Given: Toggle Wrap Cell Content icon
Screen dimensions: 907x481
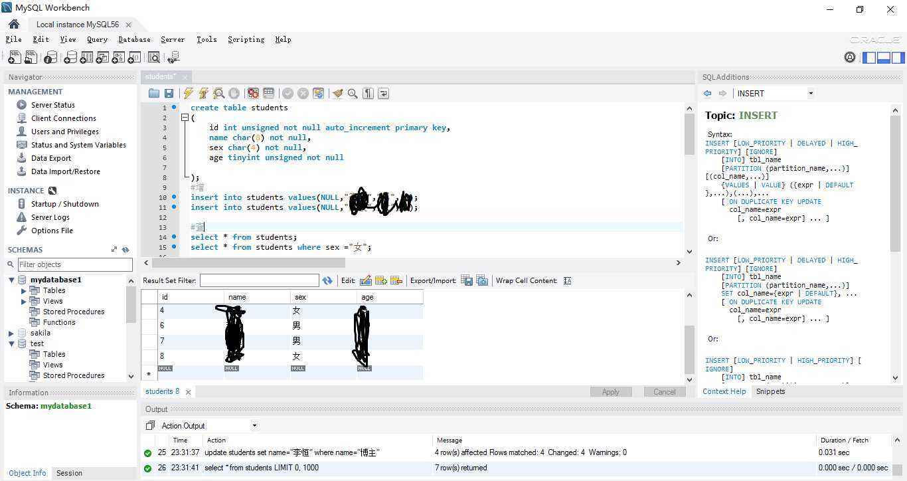Looking at the screenshot, I should click(567, 280).
